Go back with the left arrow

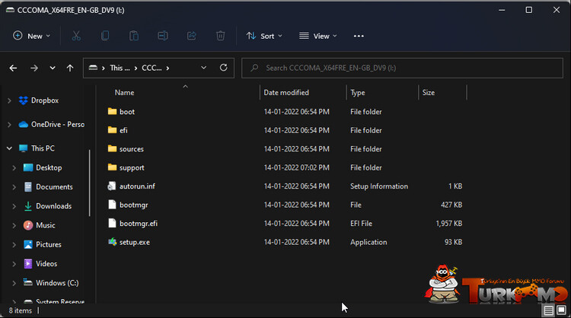[x=13, y=68]
